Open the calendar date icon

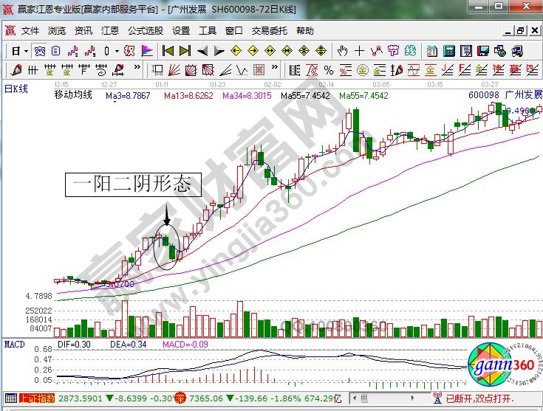432,51
